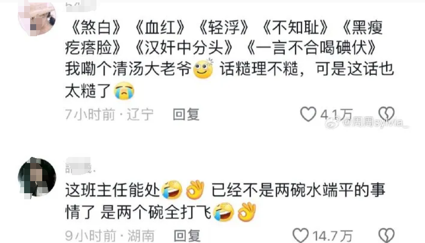Viewport: 425px width, 243px height.
Task: Tap the crying emoji after 太糙了
Action: [124, 91]
